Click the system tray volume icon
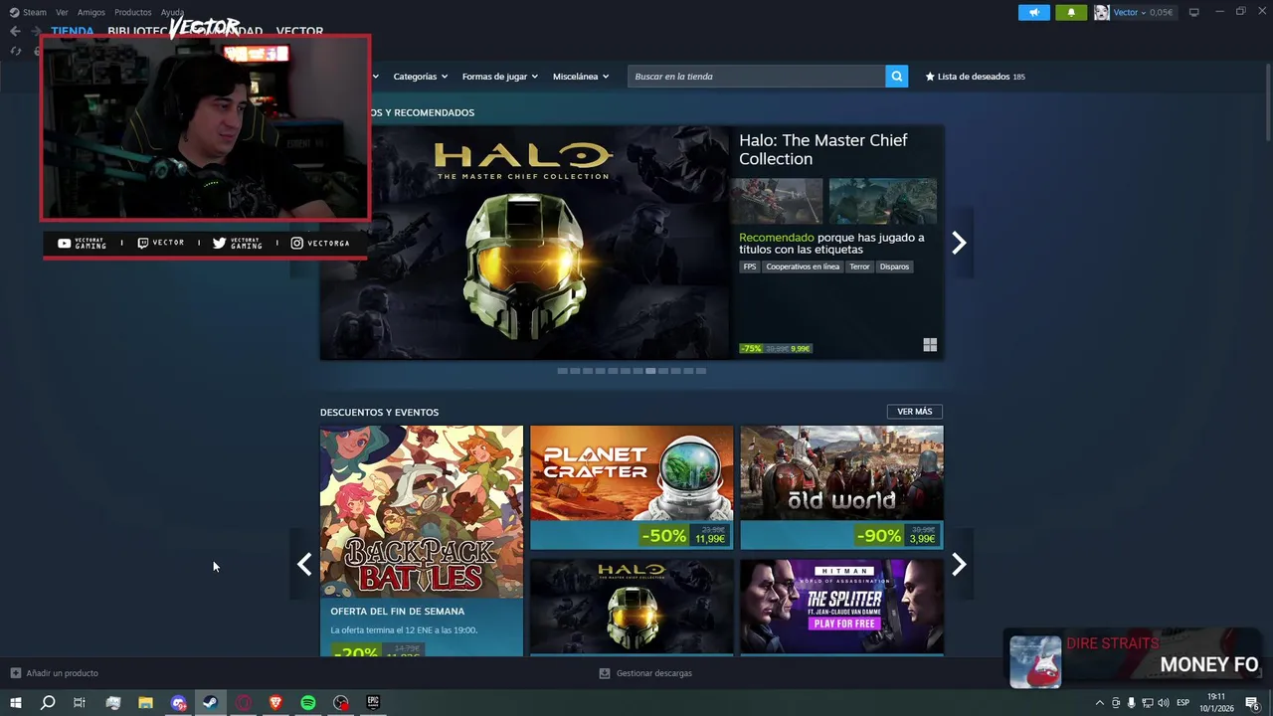This screenshot has width=1273, height=716. (1163, 703)
